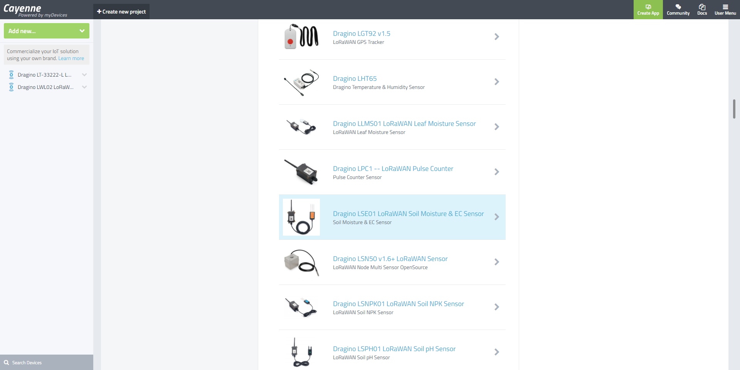Click 'LoRaWAN Node Multi Sensor OpenSource' description

point(380,268)
